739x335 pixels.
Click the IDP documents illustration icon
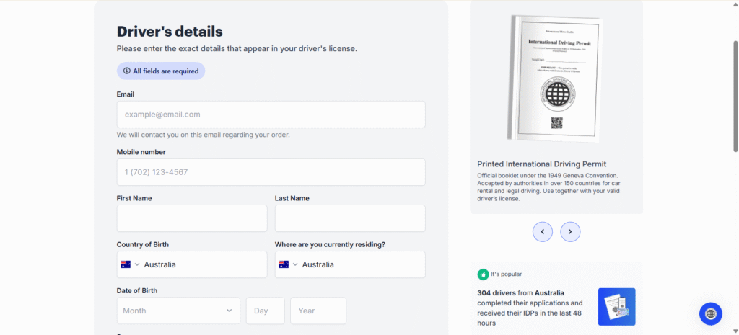[x=616, y=307]
